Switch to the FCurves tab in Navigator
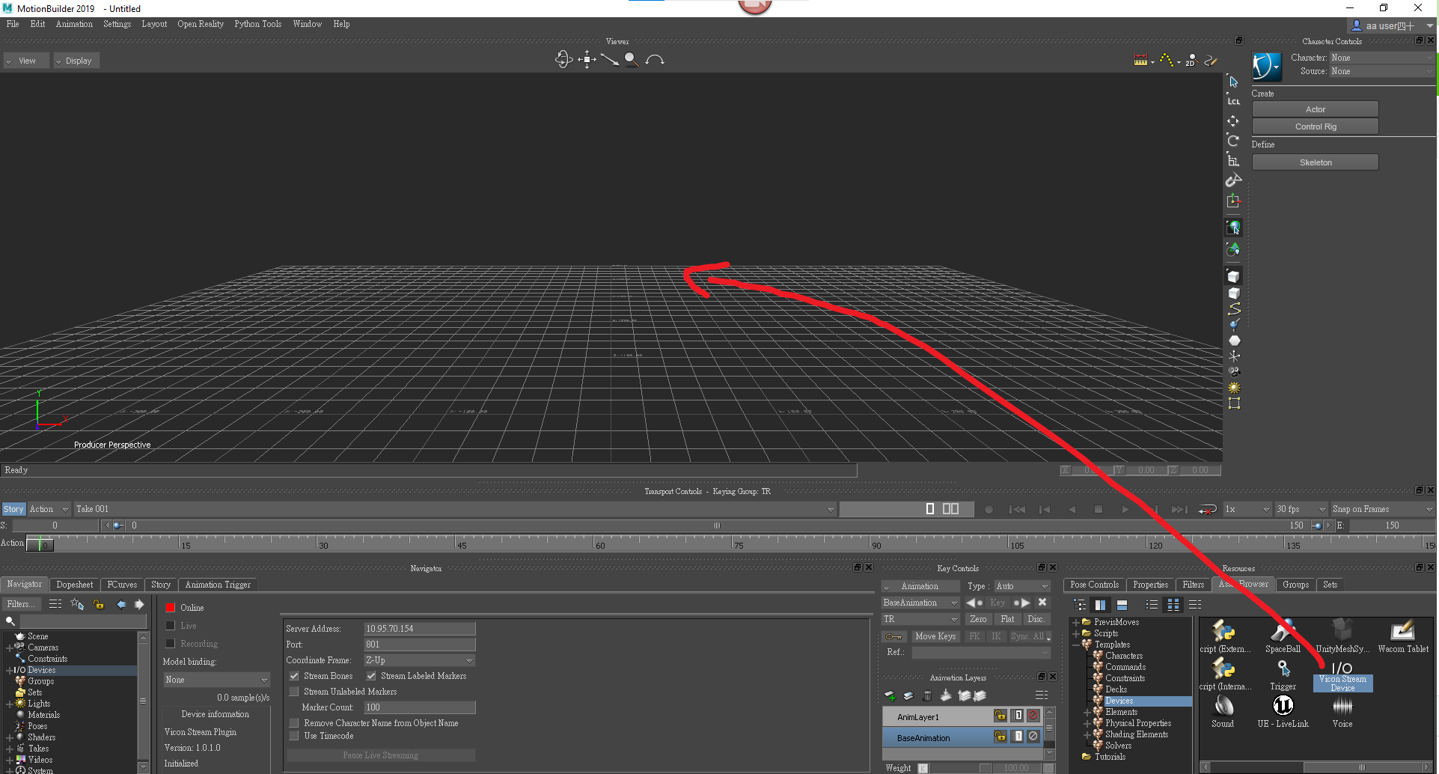Viewport: 1439px width, 774px height. tap(122, 585)
